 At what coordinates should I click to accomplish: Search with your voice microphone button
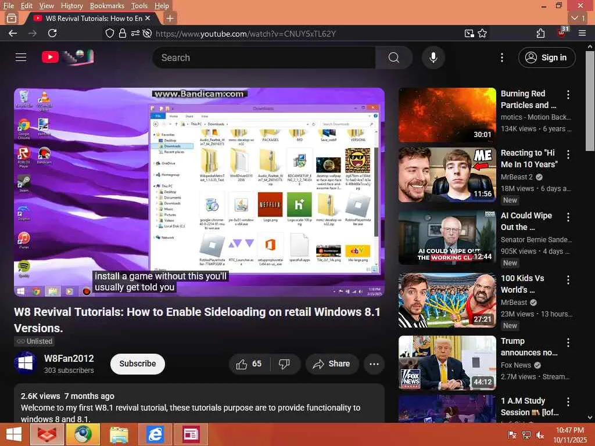pyautogui.click(x=433, y=57)
